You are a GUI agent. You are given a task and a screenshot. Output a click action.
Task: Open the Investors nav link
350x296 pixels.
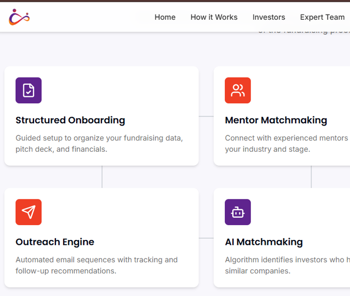pyautogui.click(x=269, y=17)
